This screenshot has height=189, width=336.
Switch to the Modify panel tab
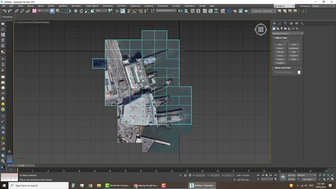[280, 24]
